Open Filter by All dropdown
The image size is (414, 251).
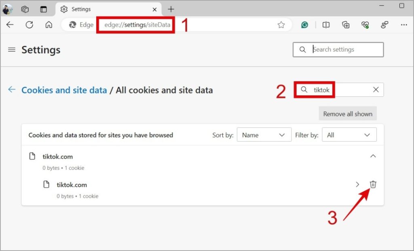click(349, 135)
